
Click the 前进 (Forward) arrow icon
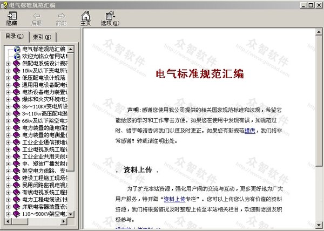click(x=61, y=17)
